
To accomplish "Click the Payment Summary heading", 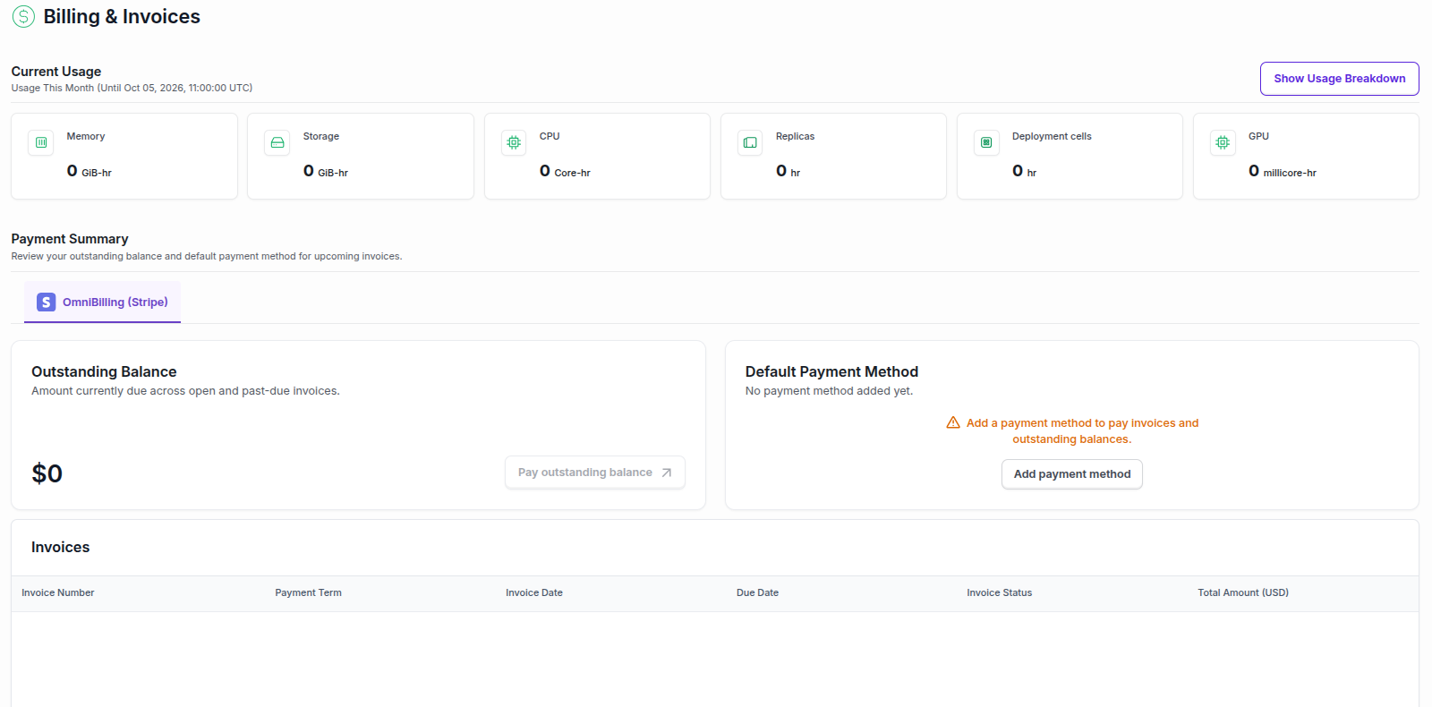I will tap(70, 239).
